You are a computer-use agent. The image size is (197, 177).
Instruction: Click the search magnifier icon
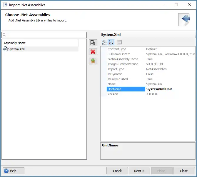[x=4, y=35]
